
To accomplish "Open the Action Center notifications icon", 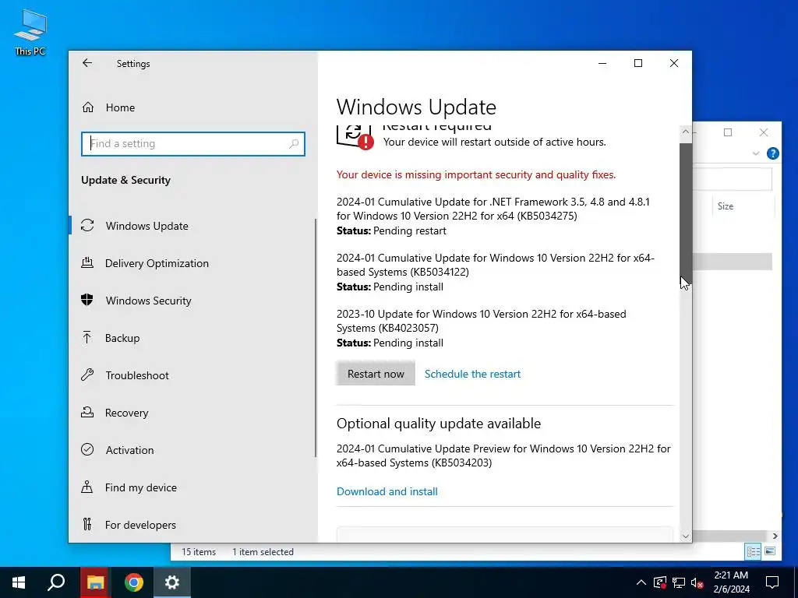I will click(772, 582).
